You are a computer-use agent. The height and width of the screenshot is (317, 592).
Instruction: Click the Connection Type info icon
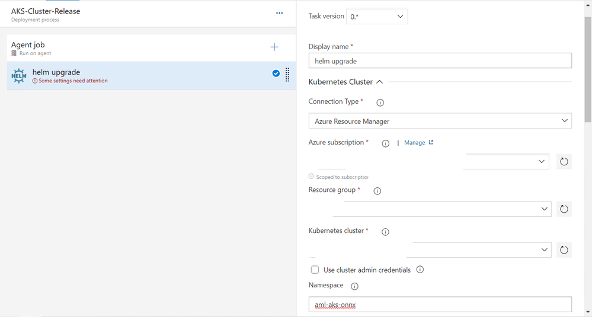pyautogui.click(x=380, y=103)
